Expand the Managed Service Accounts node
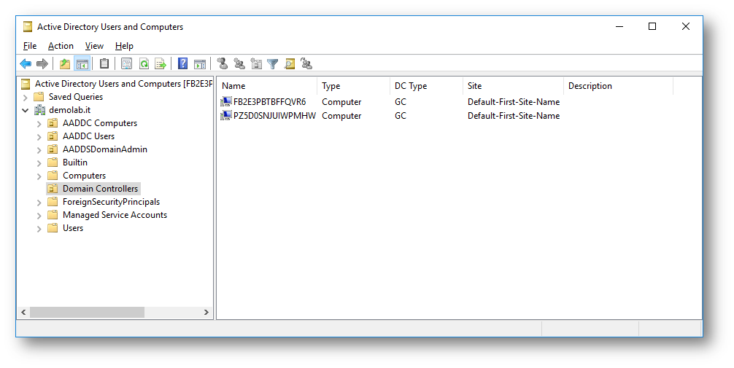 (39, 215)
